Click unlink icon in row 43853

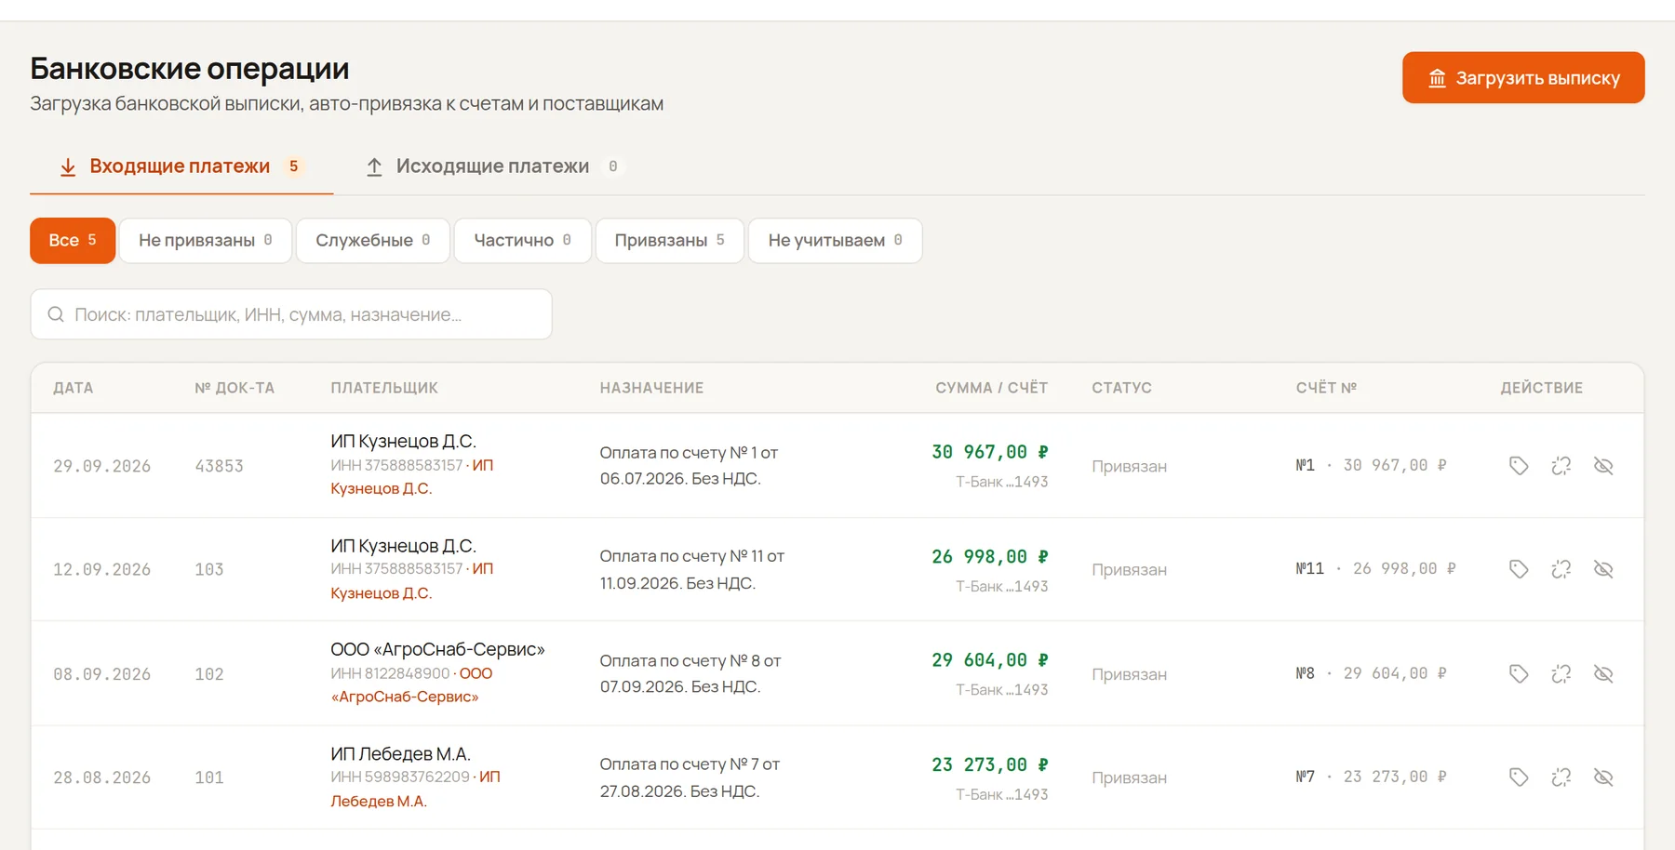pos(1561,466)
